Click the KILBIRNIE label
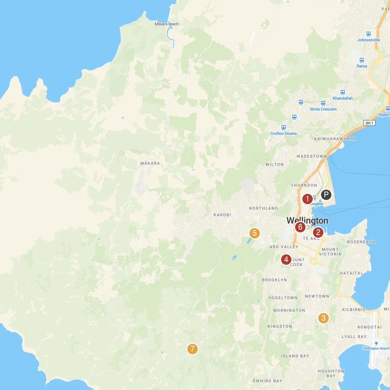Viewport: 390px width, 390px height. (354, 310)
